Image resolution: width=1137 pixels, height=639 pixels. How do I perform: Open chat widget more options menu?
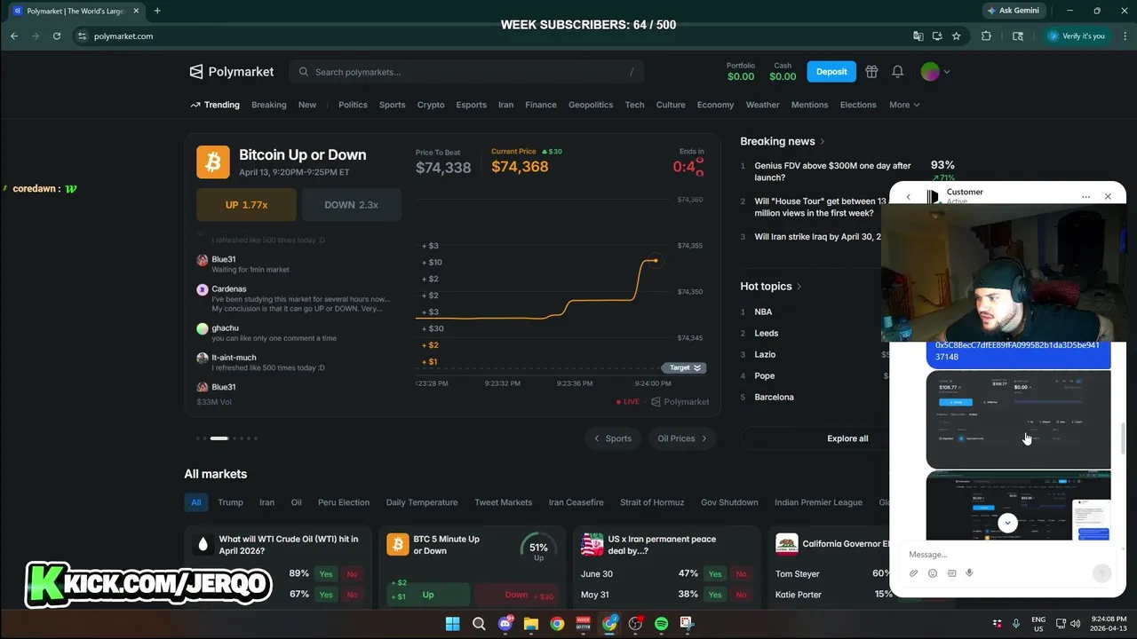point(1085,197)
